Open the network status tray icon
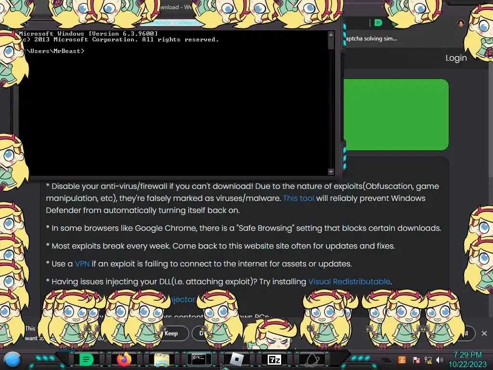The width and height of the screenshot is (493, 370). [x=428, y=359]
